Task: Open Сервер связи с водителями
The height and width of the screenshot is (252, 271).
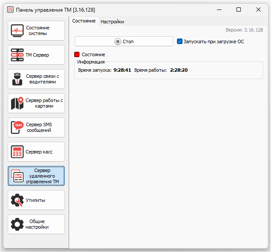Action: pos(36,79)
